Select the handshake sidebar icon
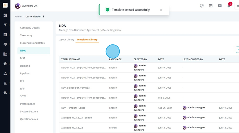Viewport: 239px width, 133px height. coord(5,44)
